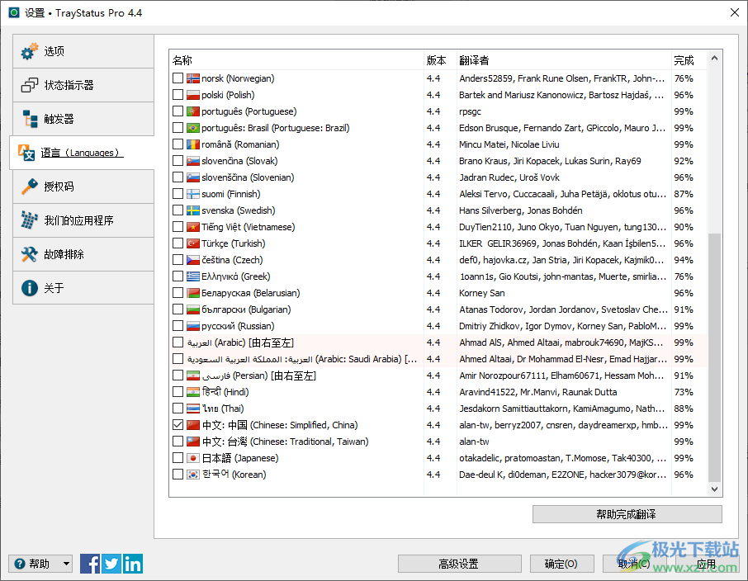Show 关于 about information page
The image size is (748, 581).
click(83, 288)
